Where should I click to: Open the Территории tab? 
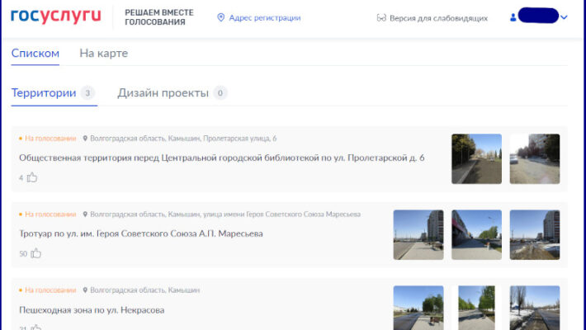(x=44, y=93)
